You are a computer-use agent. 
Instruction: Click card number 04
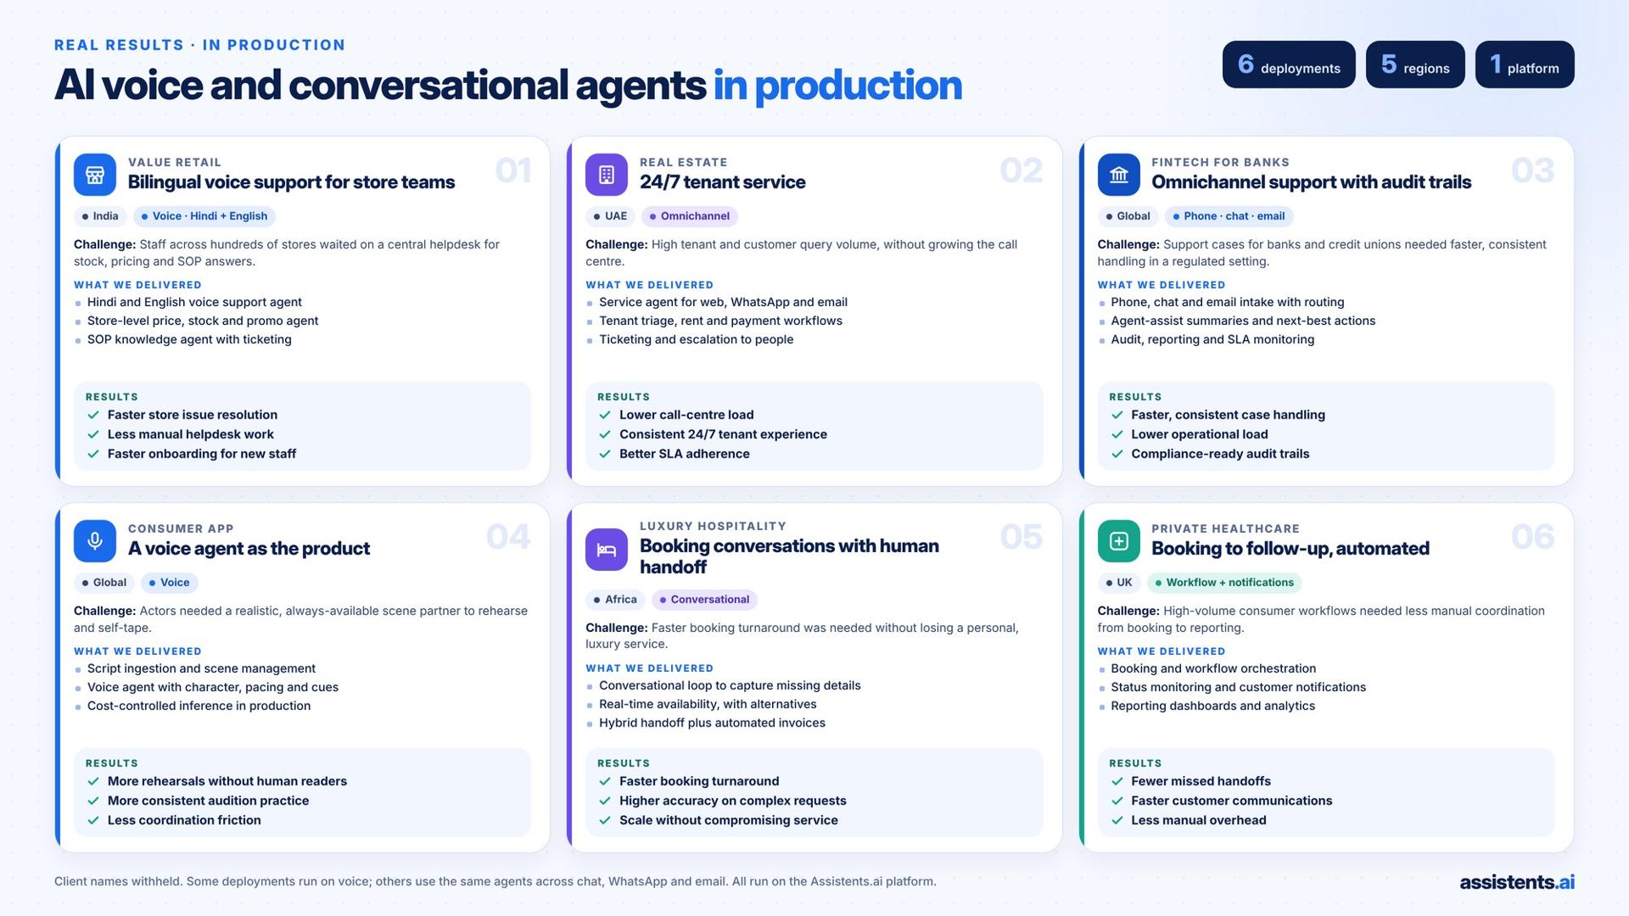[x=508, y=537]
